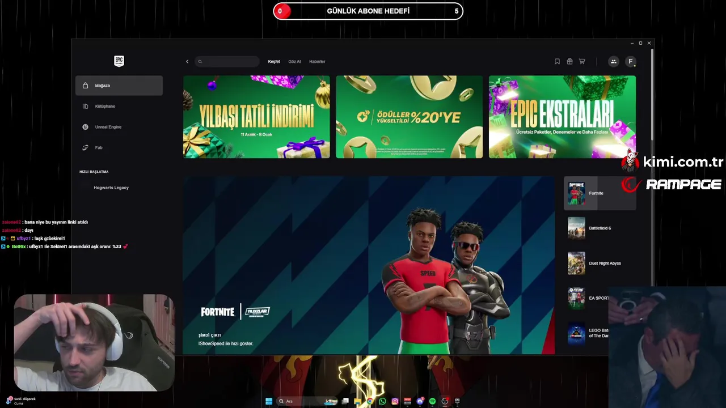Open File Explorer from the taskbar

[x=357, y=401]
